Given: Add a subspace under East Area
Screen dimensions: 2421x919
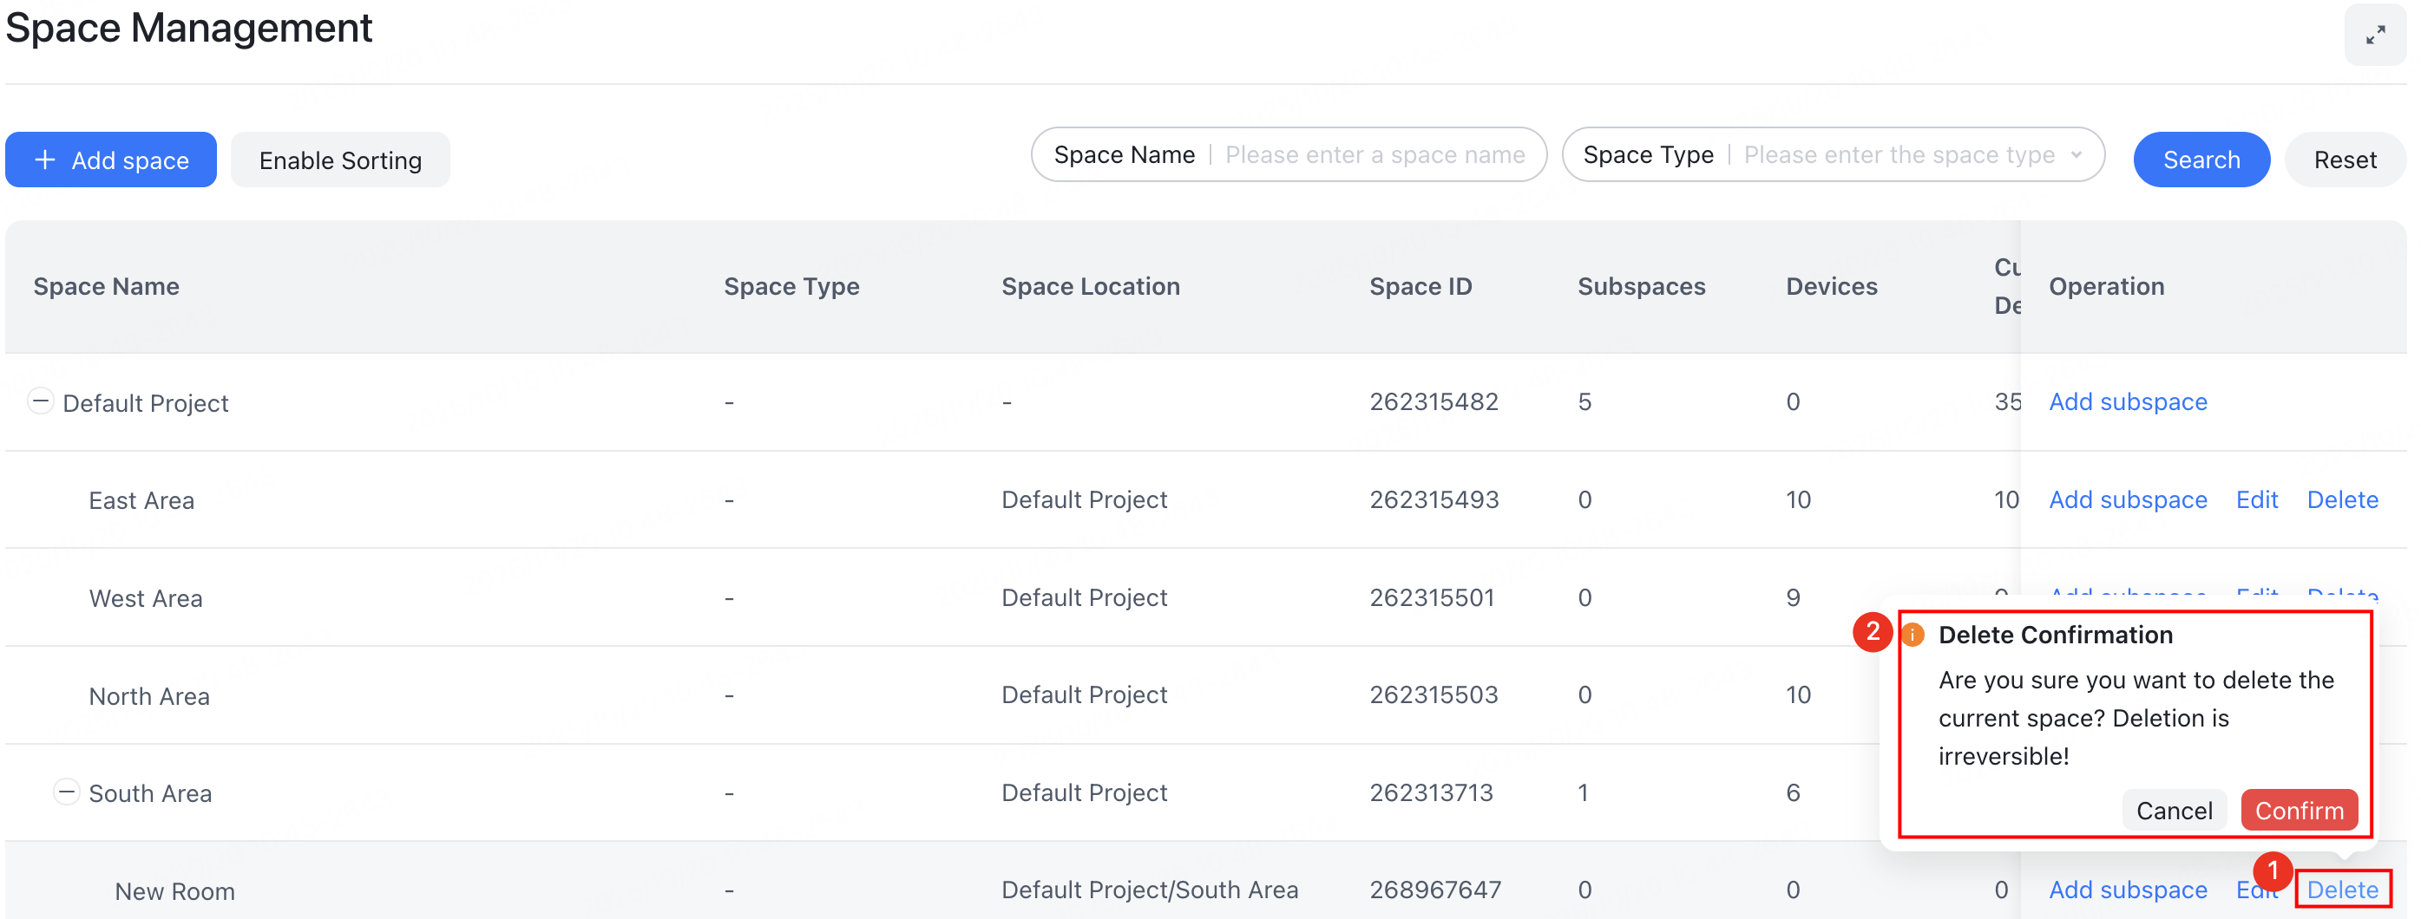Looking at the screenshot, I should click(2128, 499).
